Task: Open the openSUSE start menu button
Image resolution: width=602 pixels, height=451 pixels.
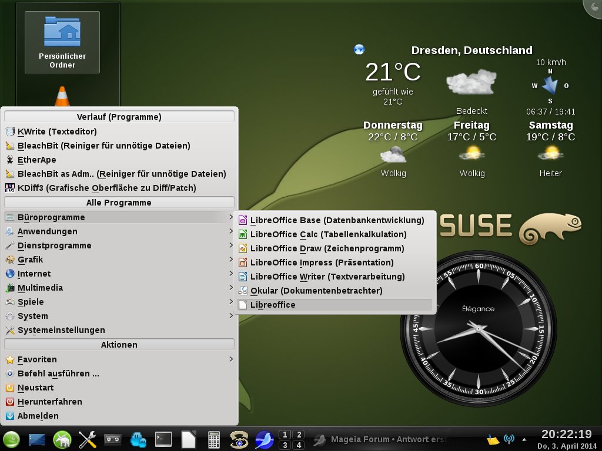Action: 11,439
